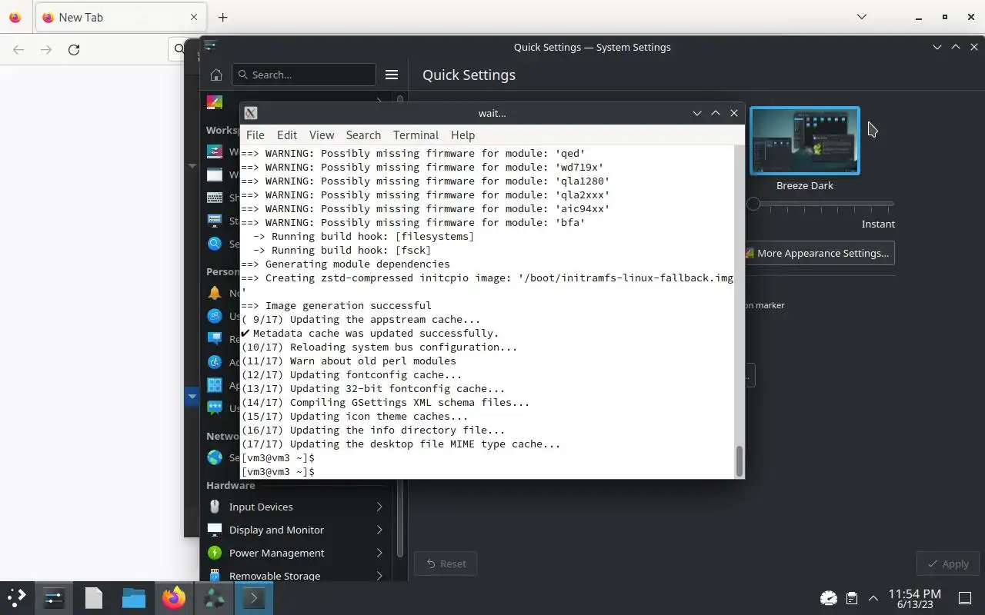Viewport: 985px width, 615px height.
Task: Select the Firefox New Tab tab
Action: tap(121, 17)
